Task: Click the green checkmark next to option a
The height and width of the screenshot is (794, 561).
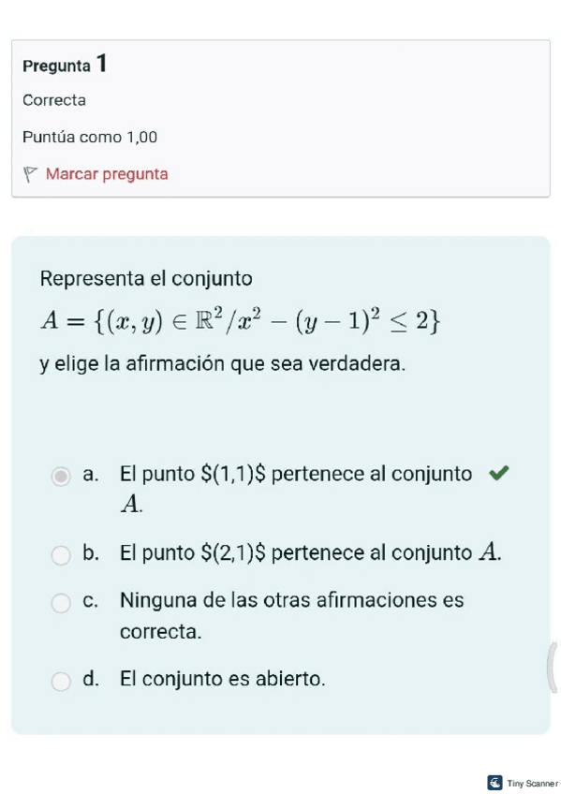Action: pyautogui.click(x=497, y=474)
